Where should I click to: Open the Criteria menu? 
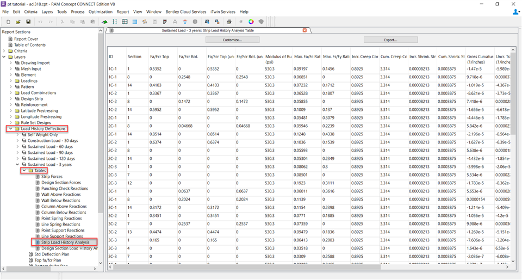click(30, 11)
